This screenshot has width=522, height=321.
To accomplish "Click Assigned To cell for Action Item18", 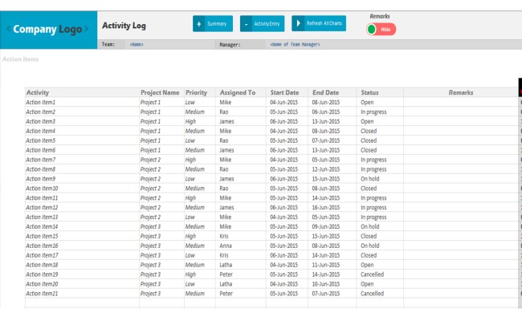I will (x=241, y=265).
